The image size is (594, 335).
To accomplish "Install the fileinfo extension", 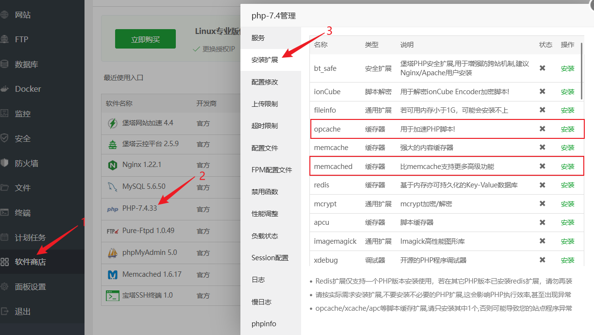I will click(567, 110).
